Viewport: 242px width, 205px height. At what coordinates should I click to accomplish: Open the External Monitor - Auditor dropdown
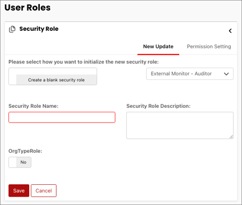(190, 74)
